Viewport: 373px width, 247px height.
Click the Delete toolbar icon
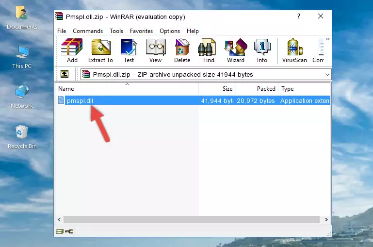pyautogui.click(x=182, y=50)
